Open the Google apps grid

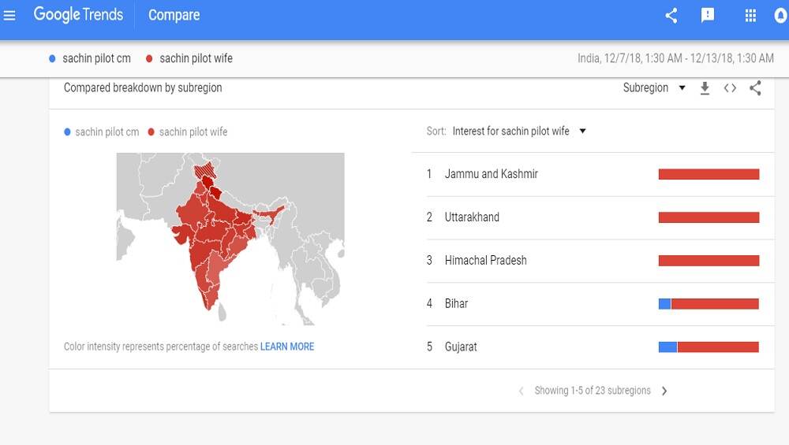click(750, 16)
